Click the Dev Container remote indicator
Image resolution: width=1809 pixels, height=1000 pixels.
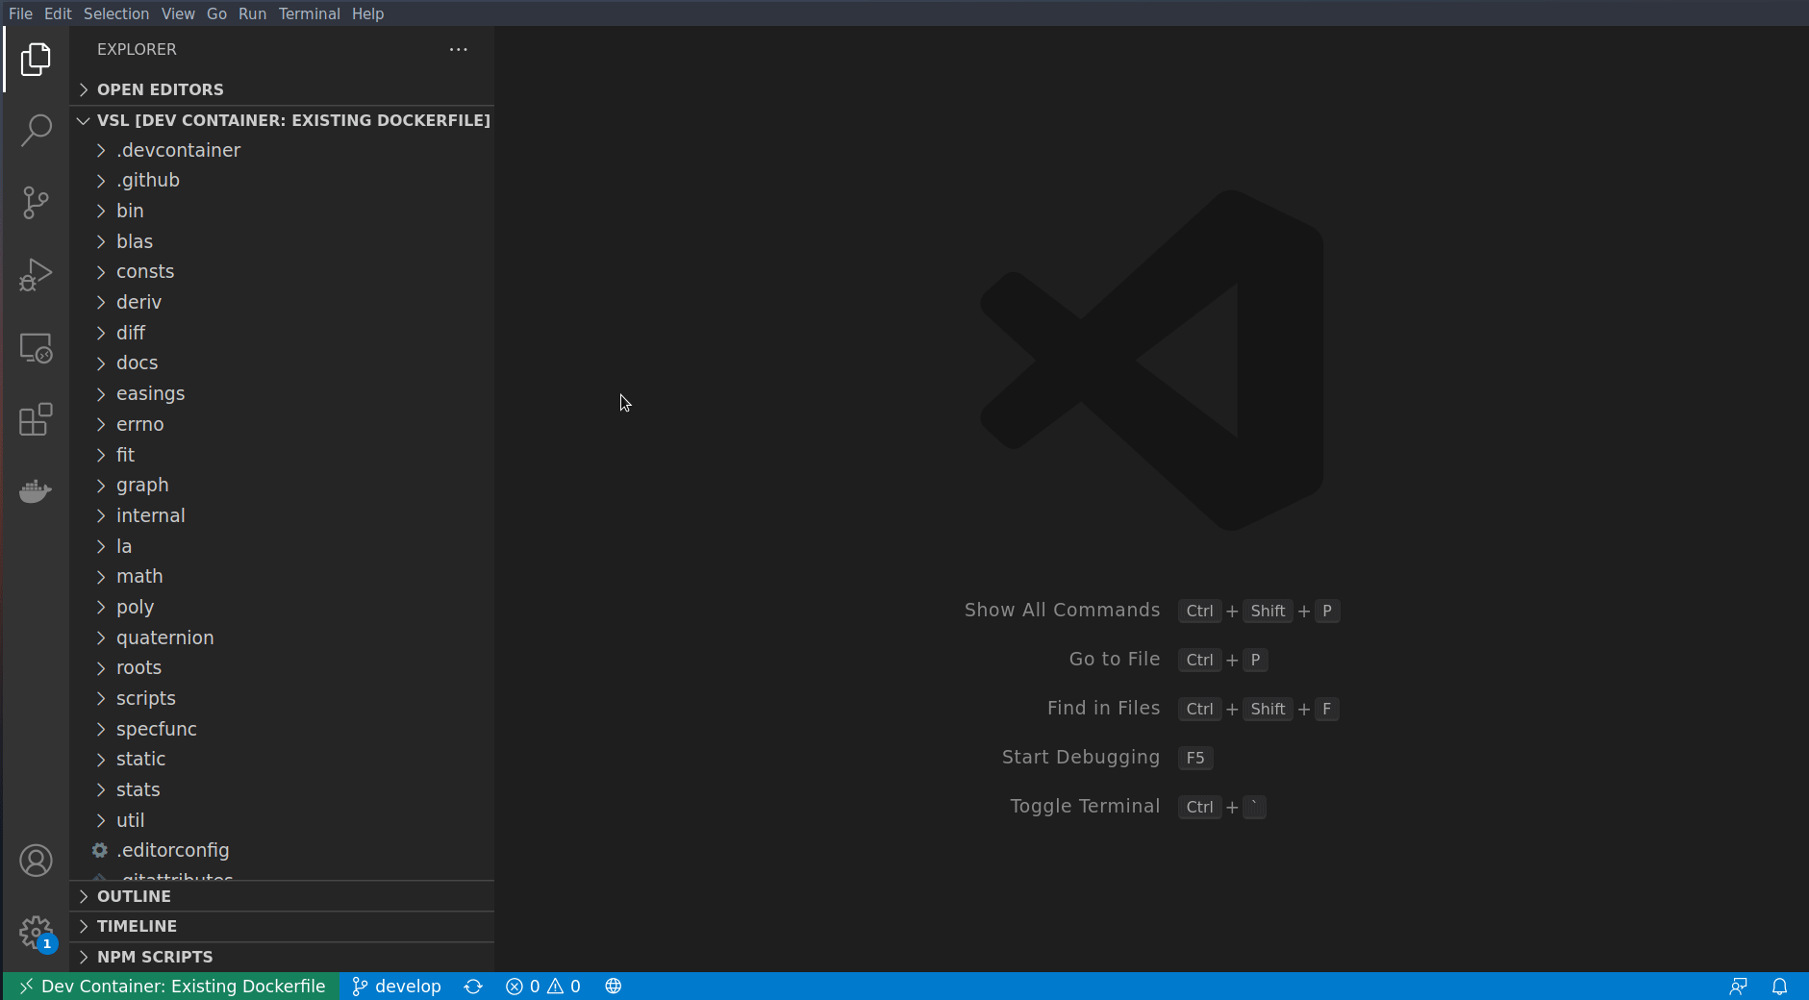point(172,987)
